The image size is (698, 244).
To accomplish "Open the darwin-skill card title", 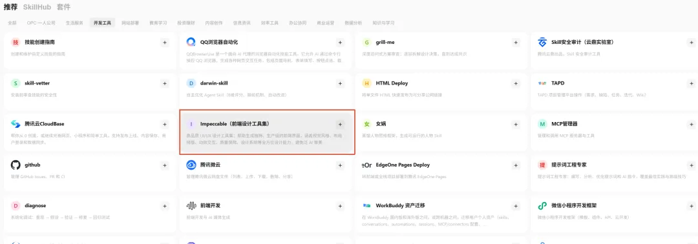I will pos(214,83).
